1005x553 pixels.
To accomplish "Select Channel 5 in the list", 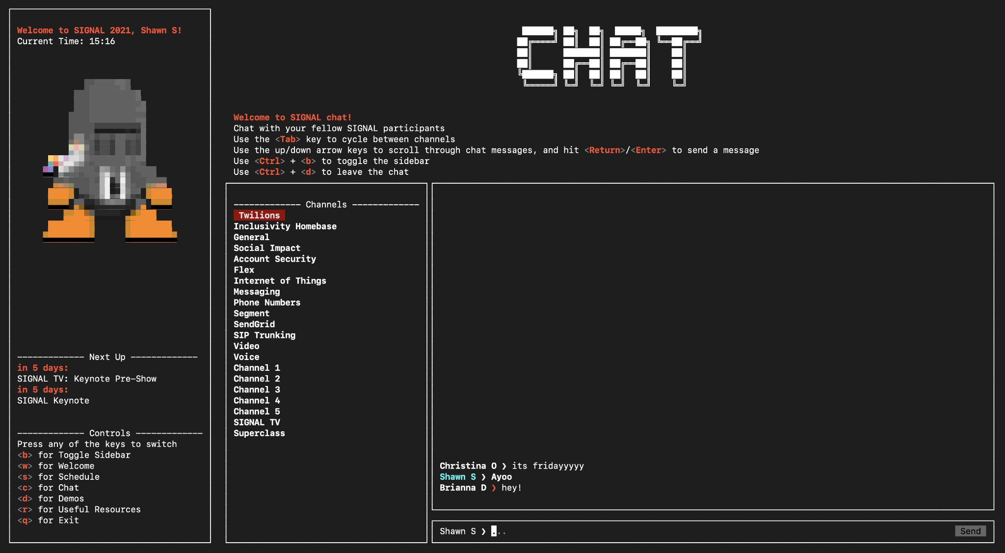I will pyautogui.click(x=257, y=412).
